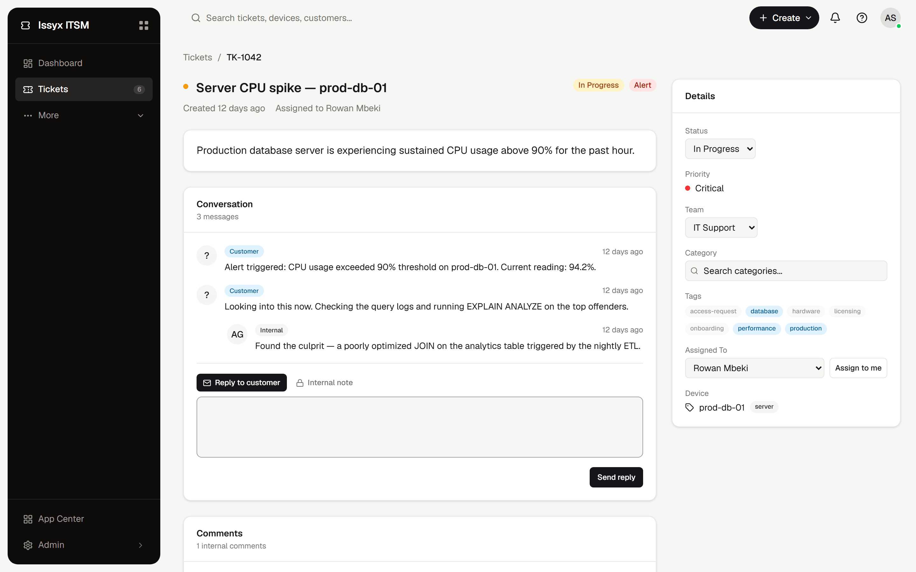Toggle the performance tag off

[x=756, y=328]
